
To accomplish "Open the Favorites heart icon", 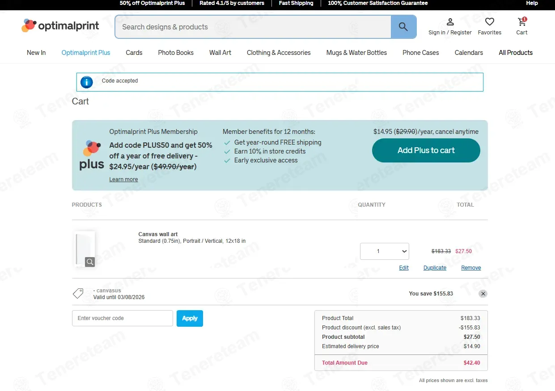I will [490, 22].
